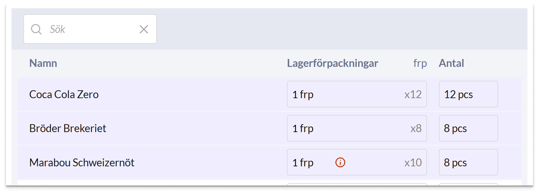Click the search magnifier icon
The height and width of the screenshot is (194, 539).
pos(36,29)
